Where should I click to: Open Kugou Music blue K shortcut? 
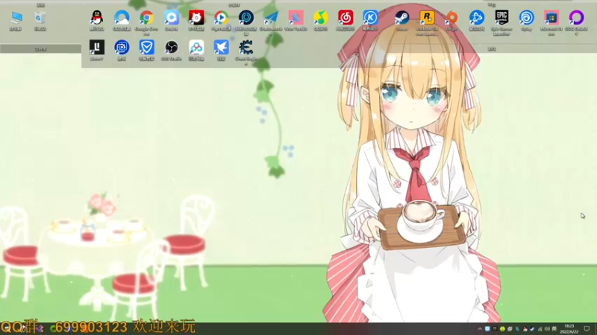[370, 21]
